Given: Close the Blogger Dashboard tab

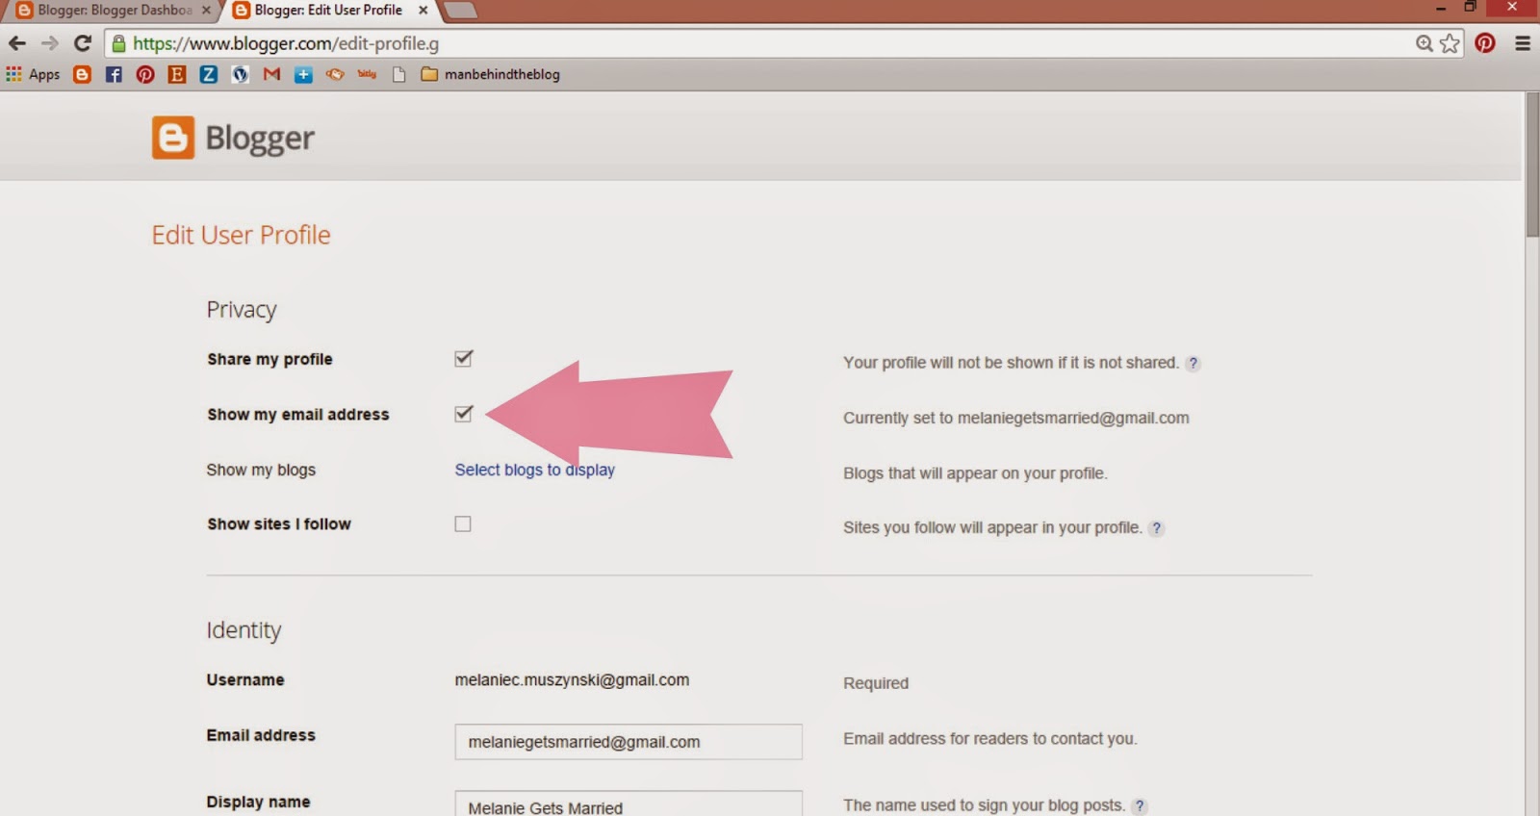Looking at the screenshot, I should (206, 11).
